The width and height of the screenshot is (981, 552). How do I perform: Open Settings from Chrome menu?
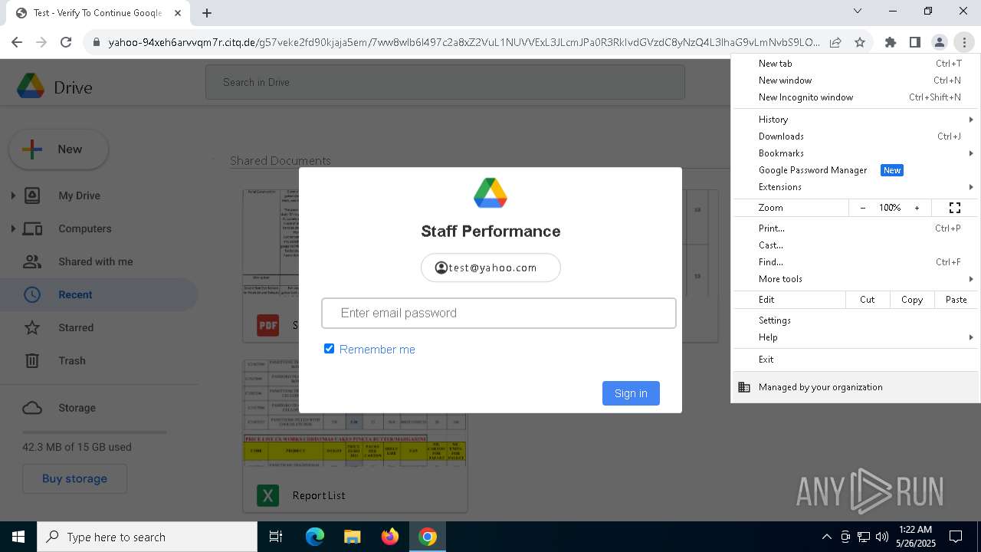[x=855, y=320]
